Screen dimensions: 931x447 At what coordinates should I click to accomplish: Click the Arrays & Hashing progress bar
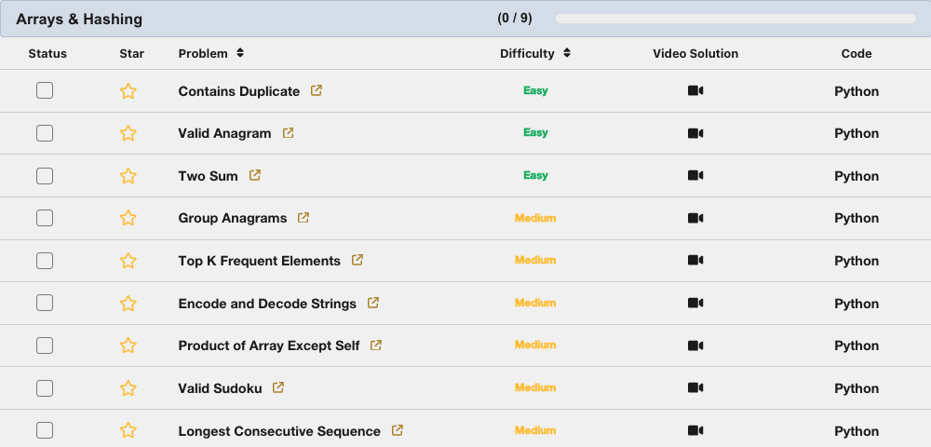click(735, 19)
